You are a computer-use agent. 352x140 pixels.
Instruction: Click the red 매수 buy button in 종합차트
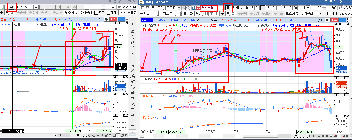click(x=334, y=20)
